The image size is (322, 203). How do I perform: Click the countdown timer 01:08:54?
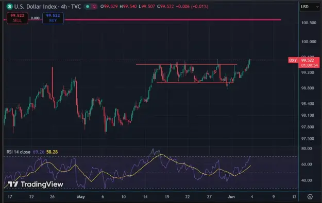(310, 65)
